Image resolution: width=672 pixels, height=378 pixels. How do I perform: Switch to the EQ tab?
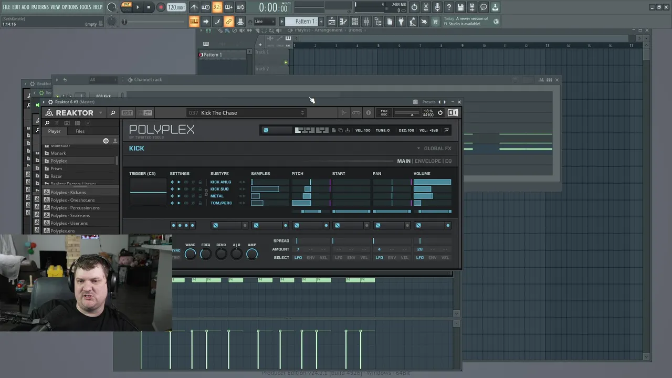click(448, 161)
